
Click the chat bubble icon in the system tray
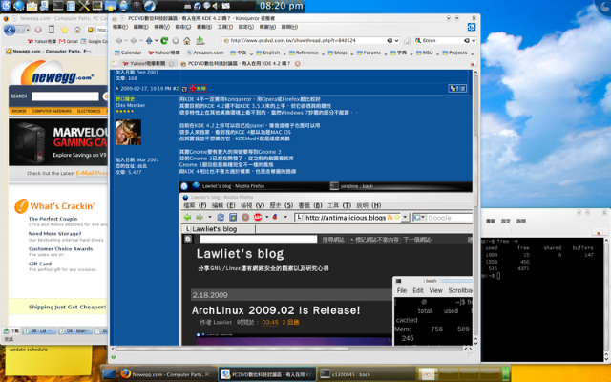click(206, 6)
